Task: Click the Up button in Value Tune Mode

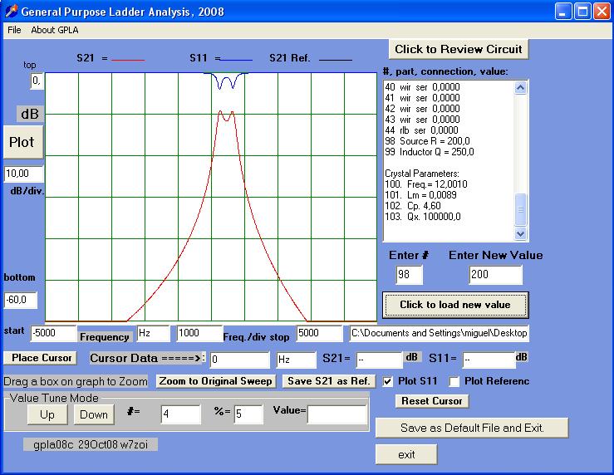Action: click(47, 414)
